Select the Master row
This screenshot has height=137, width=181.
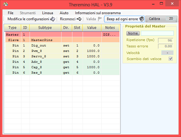[62, 34]
